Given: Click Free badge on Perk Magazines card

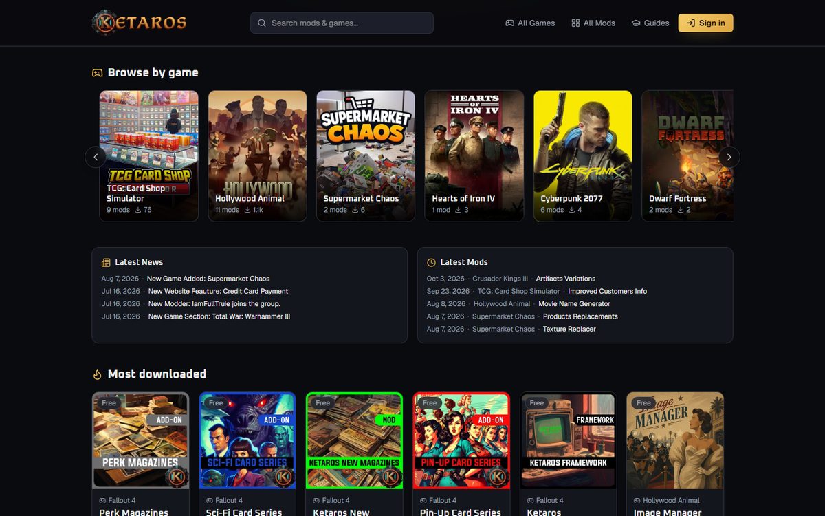Looking at the screenshot, I should tap(109, 402).
